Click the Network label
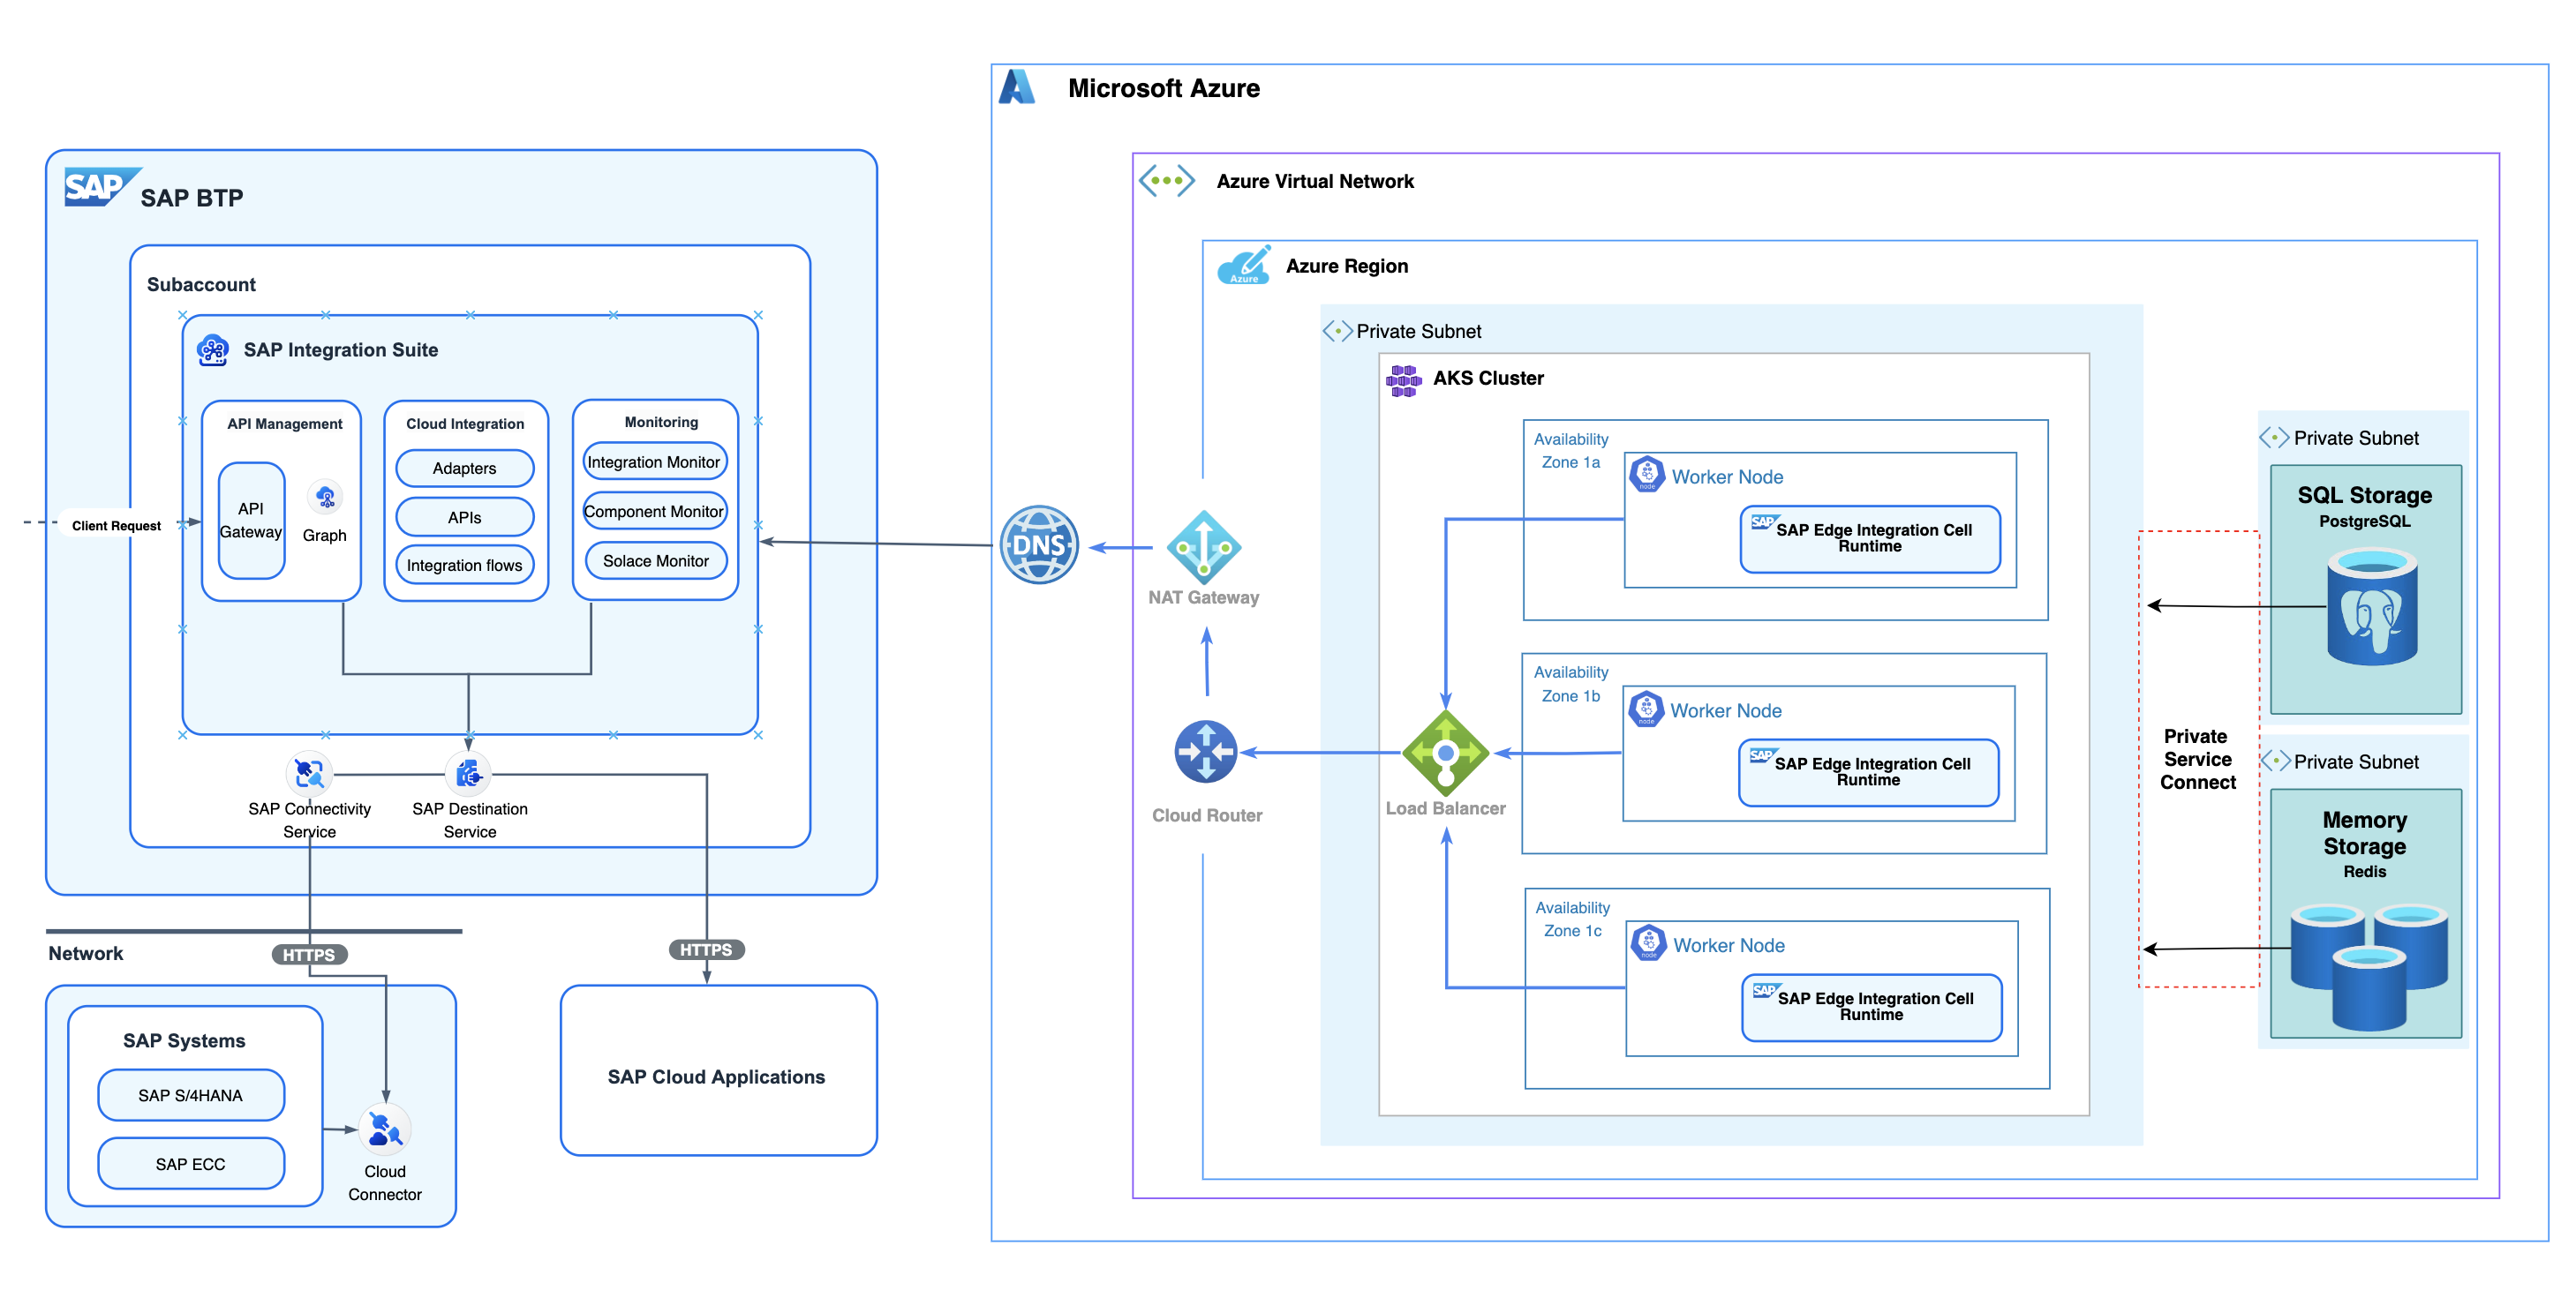This screenshot has height=1313, width=2576. coord(86,953)
